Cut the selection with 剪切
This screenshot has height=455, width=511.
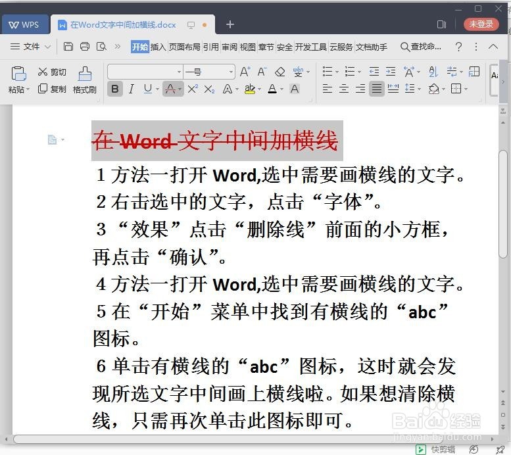pos(52,72)
